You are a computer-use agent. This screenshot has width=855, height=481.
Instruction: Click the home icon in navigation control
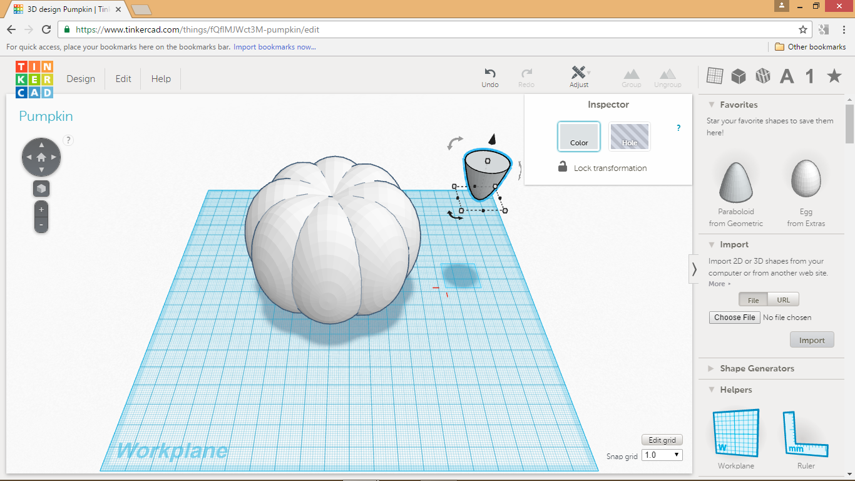tap(41, 157)
